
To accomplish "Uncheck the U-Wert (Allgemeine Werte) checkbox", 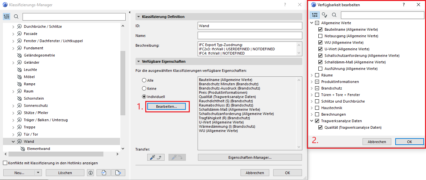I will [x=320, y=49].
